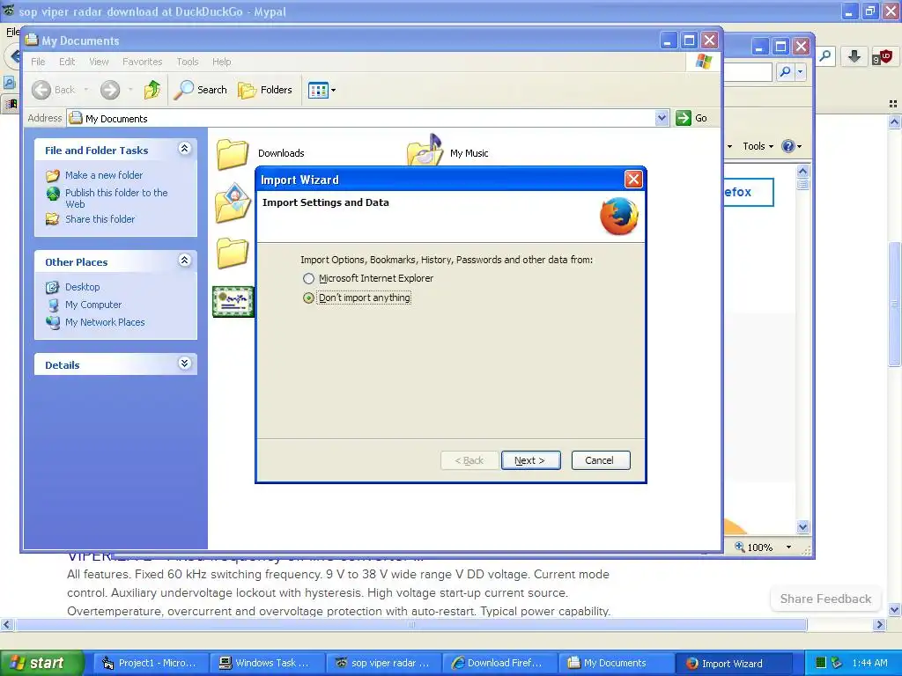
Task: Toggle Folders pane in Explorer toolbar
Action: tap(265, 90)
